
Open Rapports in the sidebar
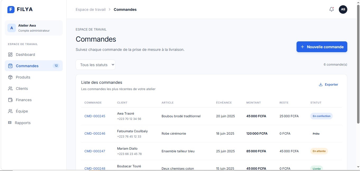point(34,123)
